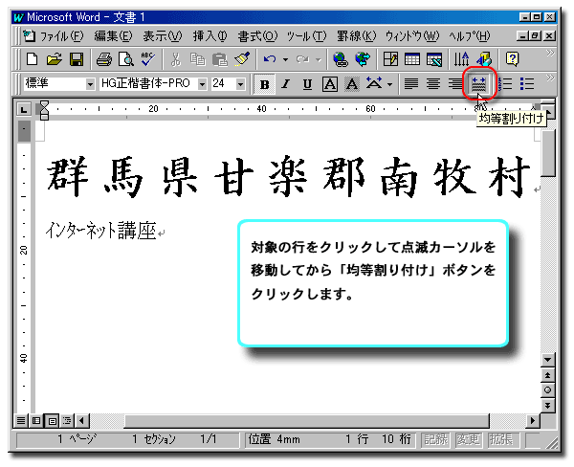Image resolution: width=574 pixels, height=467 pixels.
Task: Paste with the clipboard icon
Action: point(220,59)
